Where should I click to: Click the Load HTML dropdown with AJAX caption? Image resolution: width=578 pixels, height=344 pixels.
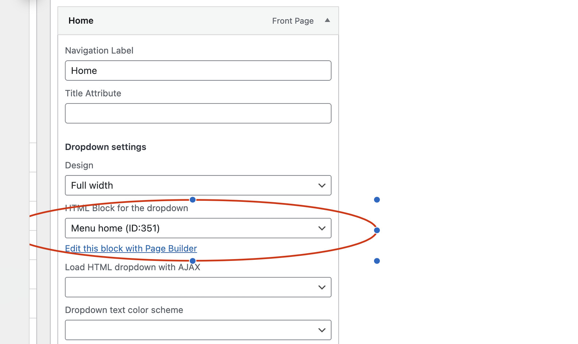pos(132,267)
